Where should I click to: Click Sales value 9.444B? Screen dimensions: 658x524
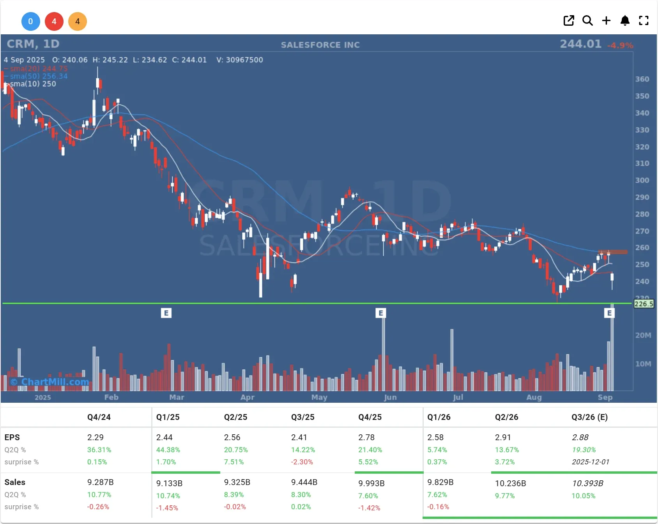point(304,482)
